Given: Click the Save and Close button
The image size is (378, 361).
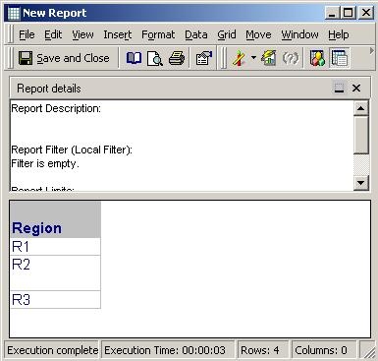Looking at the screenshot, I should 64,58.
